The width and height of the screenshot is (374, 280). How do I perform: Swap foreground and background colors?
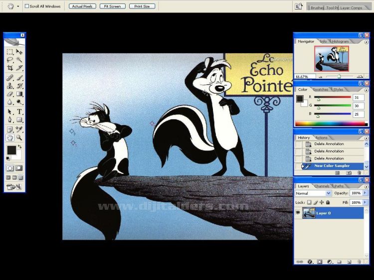(x=20, y=147)
